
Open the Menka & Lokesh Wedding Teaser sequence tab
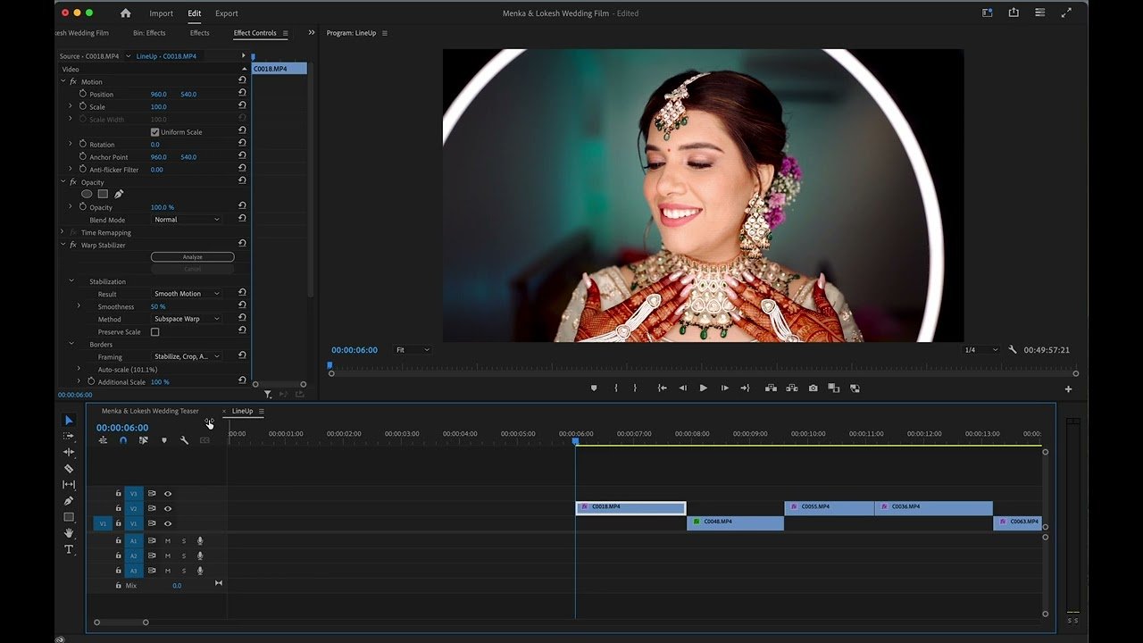pos(150,411)
